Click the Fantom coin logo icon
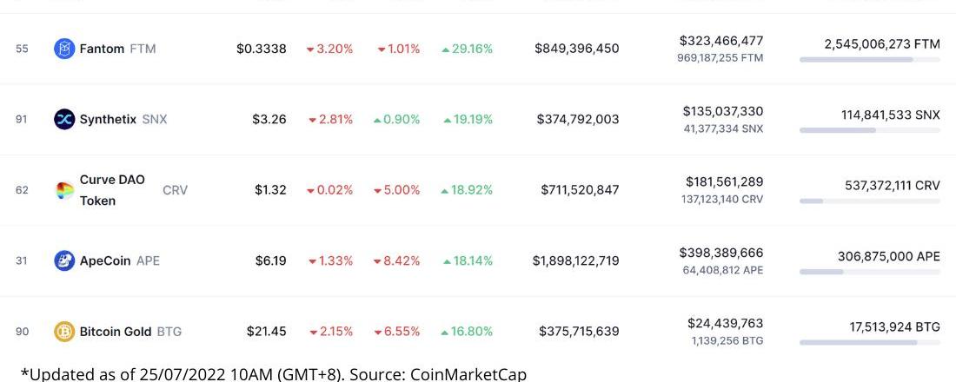956x382 pixels. (x=64, y=49)
